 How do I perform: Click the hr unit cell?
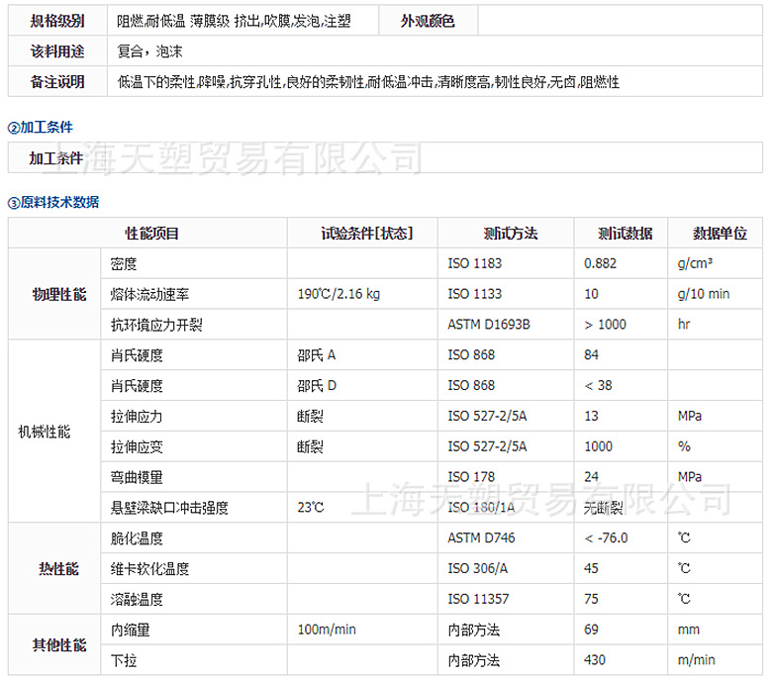coord(715,325)
